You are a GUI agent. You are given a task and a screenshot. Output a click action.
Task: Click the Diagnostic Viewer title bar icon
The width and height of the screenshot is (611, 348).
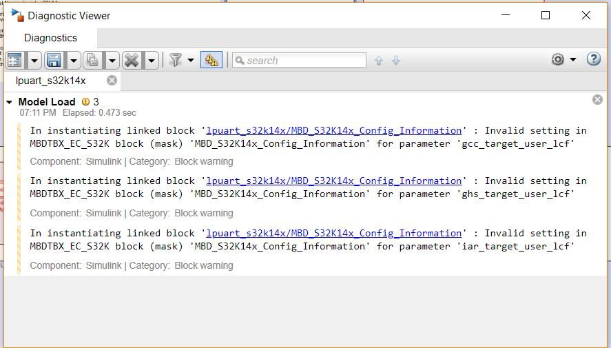[x=17, y=15]
